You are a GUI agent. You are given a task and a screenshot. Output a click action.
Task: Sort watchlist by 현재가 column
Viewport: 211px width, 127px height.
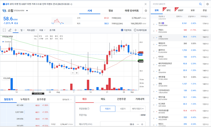coord(179,16)
